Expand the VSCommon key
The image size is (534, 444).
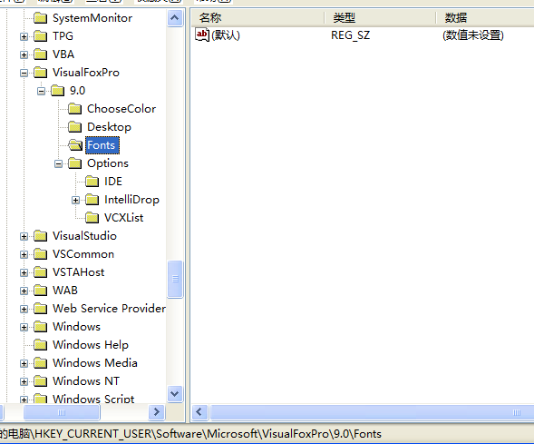24,255
